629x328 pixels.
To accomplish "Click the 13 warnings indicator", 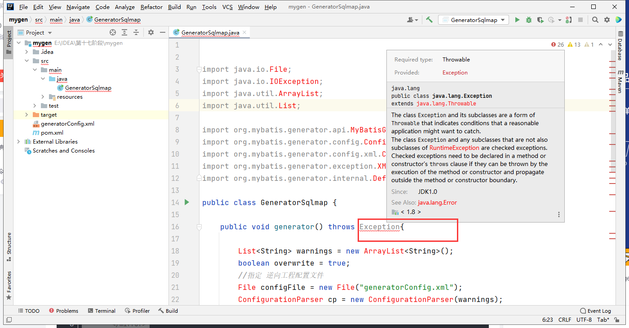I will (x=574, y=44).
